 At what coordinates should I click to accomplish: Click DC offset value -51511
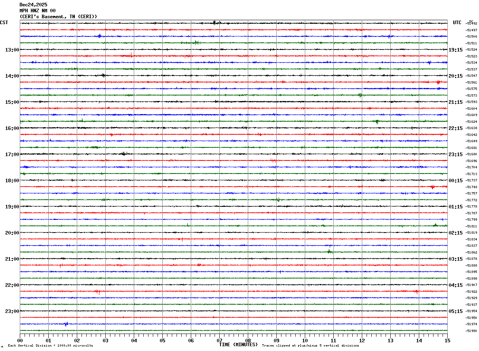(x=471, y=43)
